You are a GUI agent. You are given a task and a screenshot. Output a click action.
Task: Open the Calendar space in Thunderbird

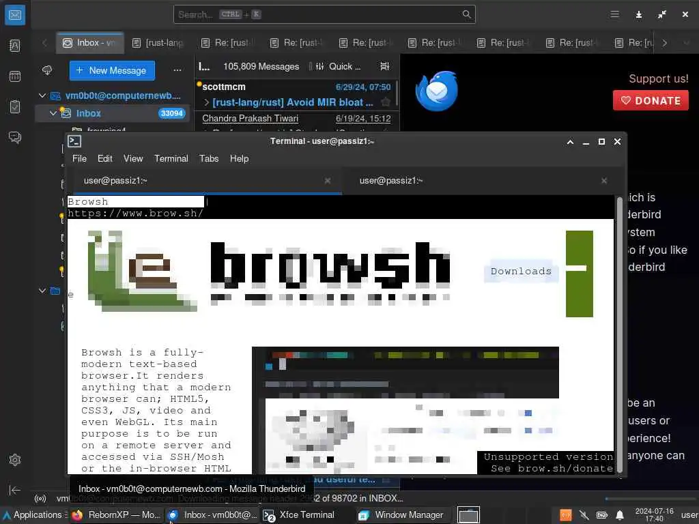click(x=15, y=76)
